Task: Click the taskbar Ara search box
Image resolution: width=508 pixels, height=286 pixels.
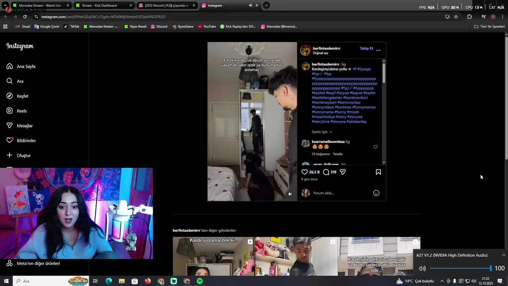Action: coord(52,281)
